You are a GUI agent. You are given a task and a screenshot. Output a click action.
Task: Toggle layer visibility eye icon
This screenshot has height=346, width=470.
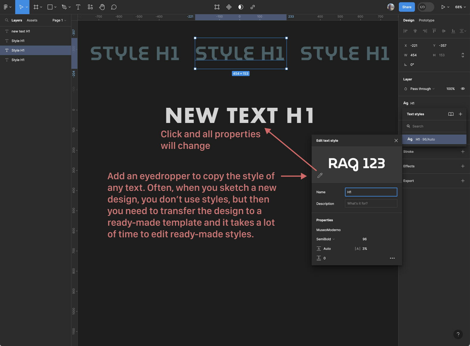point(463,89)
